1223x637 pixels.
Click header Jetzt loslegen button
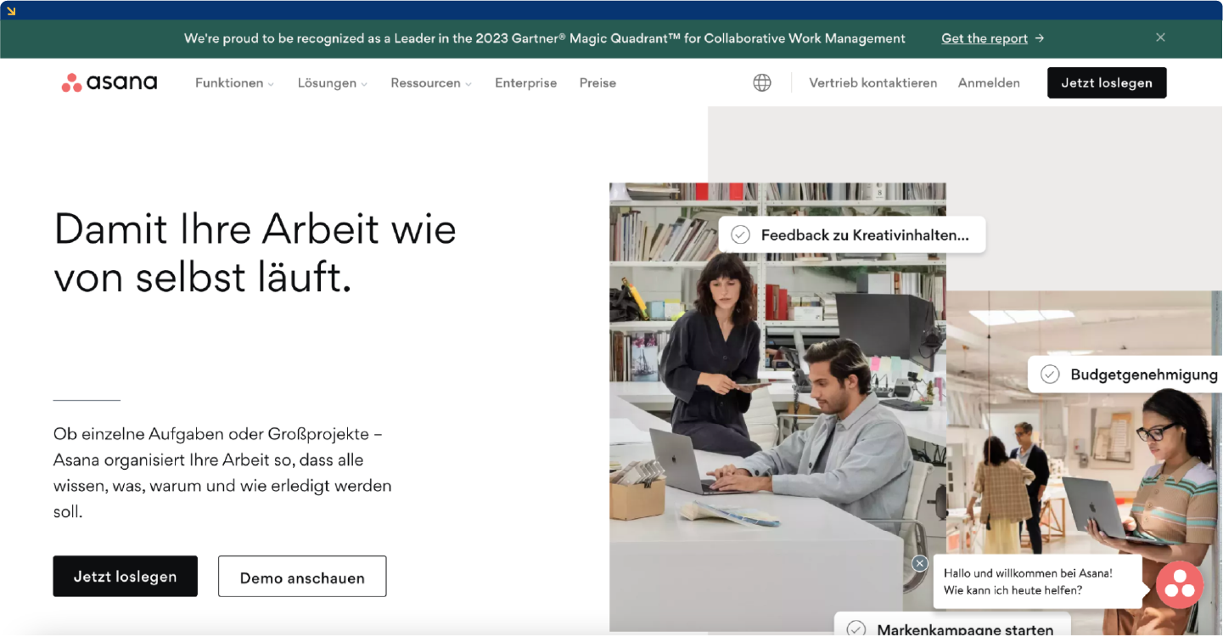pos(1107,82)
